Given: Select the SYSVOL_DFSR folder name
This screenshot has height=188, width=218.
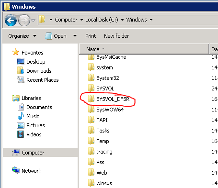Looking at the screenshot, I should tap(113, 99).
